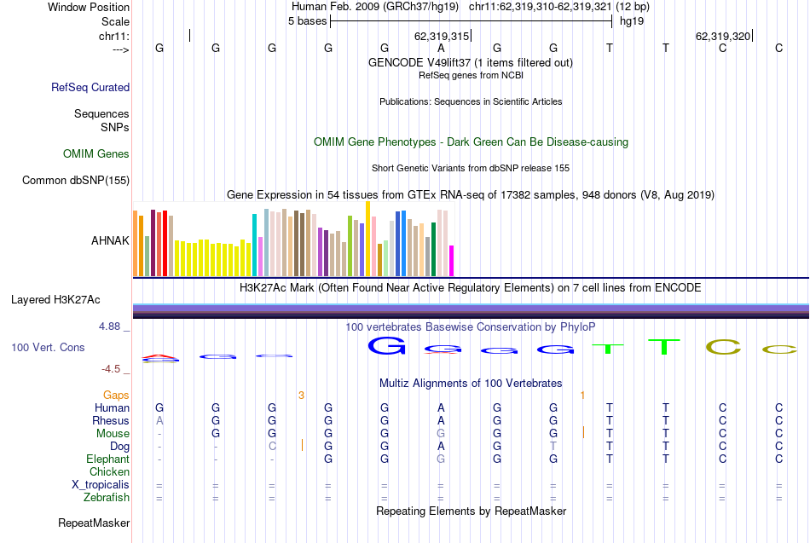The image size is (810, 543).
Task: Click the Sequences track label
Action: coord(101,113)
